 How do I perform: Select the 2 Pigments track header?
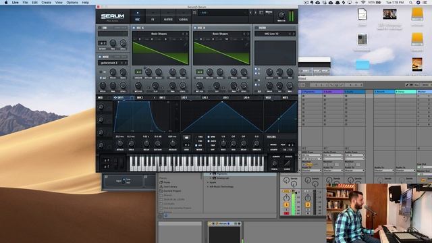312,92
